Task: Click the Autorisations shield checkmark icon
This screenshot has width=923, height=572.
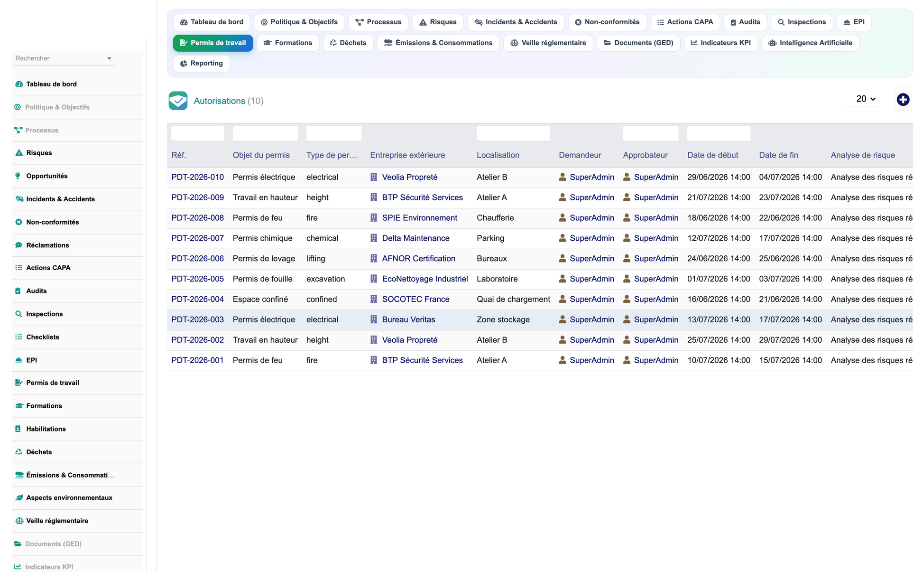Action: click(x=178, y=101)
